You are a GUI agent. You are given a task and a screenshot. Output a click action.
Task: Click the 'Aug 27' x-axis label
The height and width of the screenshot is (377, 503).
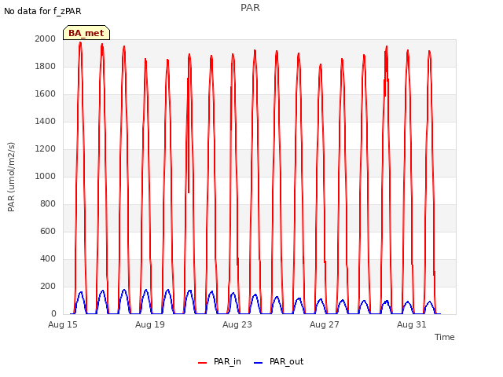pos(325,324)
